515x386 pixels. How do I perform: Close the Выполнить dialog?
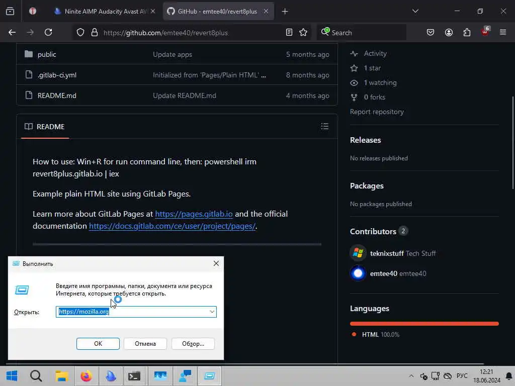pos(216,263)
